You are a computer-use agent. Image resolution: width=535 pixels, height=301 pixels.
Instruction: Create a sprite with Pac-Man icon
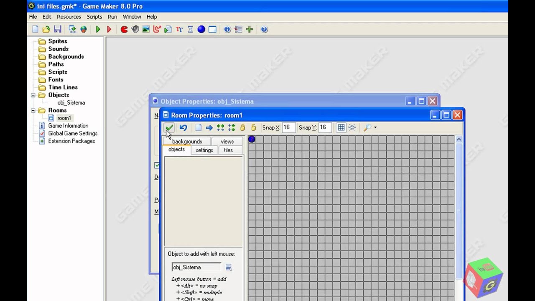point(124,29)
